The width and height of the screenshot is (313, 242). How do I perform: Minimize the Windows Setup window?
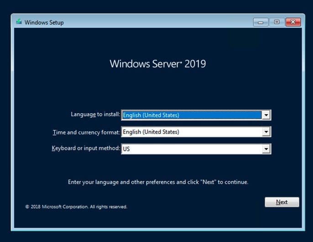point(261,22)
